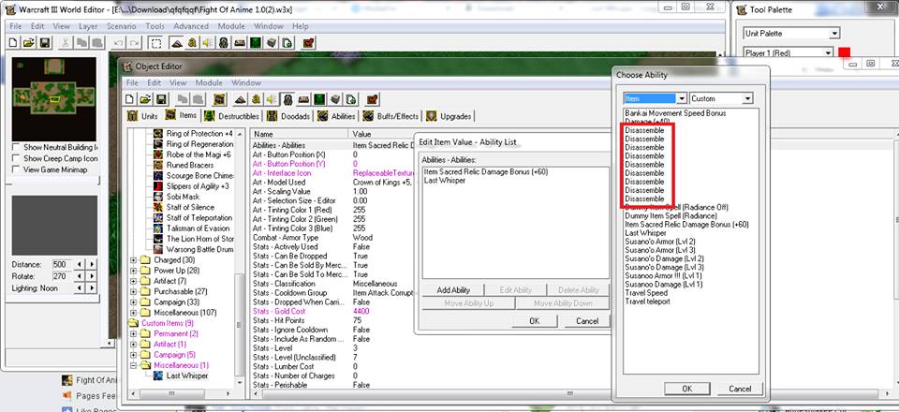Click Save Map icon in World Editor toolbar
The image size is (899, 412).
[45, 42]
